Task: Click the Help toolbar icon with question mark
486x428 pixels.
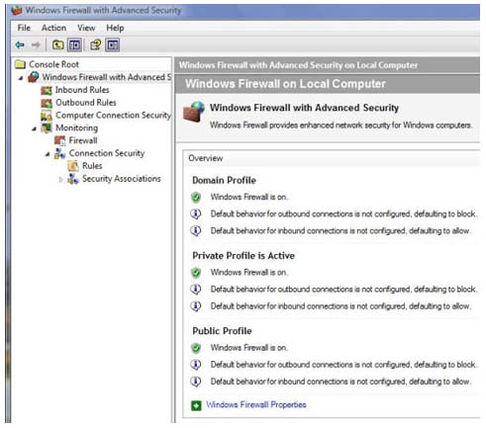Action: [x=96, y=44]
